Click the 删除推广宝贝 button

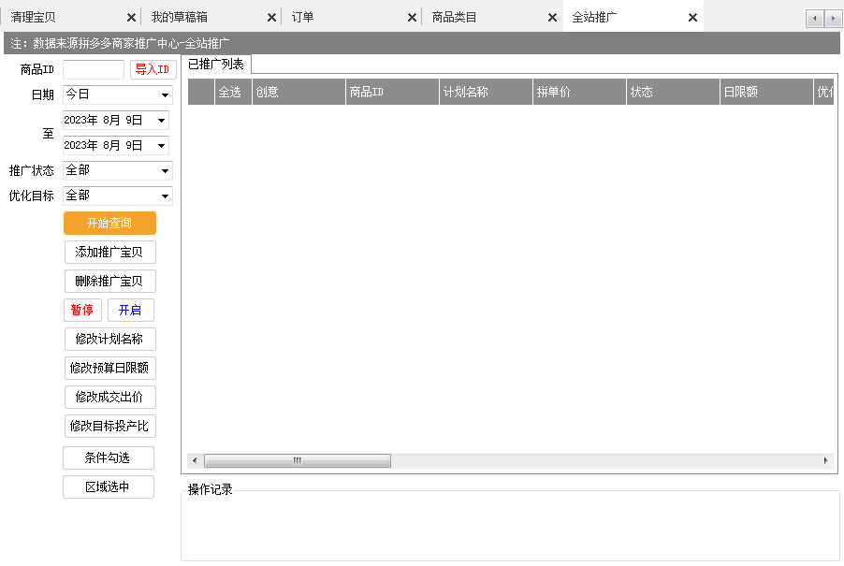pyautogui.click(x=109, y=281)
